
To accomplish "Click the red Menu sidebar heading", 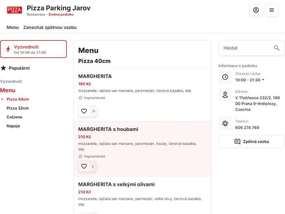I will click(x=8, y=90).
